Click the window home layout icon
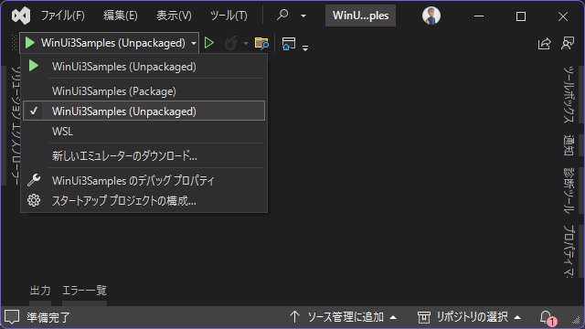This screenshot has width=585, height=329. (x=289, y=44)
